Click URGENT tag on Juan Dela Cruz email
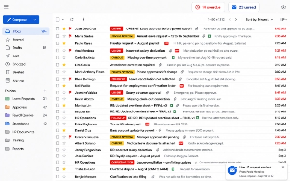This screenshot has height=181, width=290. pyautogui.click(x=116, y=28)
